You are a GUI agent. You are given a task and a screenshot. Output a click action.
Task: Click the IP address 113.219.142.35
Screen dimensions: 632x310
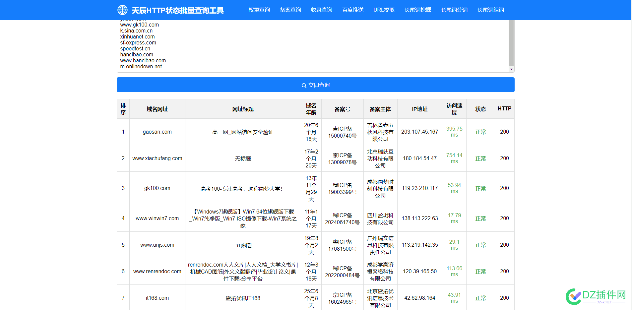(x=420, y=245)
